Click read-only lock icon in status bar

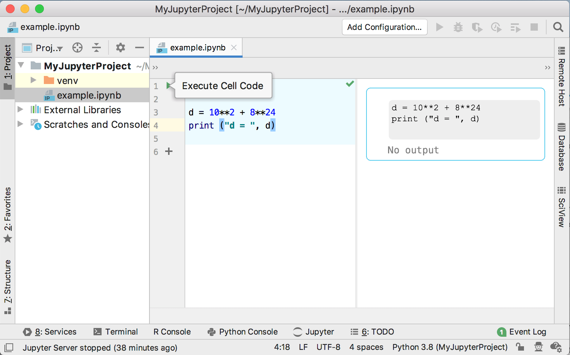pyautogui.click(x=520, y=347)
